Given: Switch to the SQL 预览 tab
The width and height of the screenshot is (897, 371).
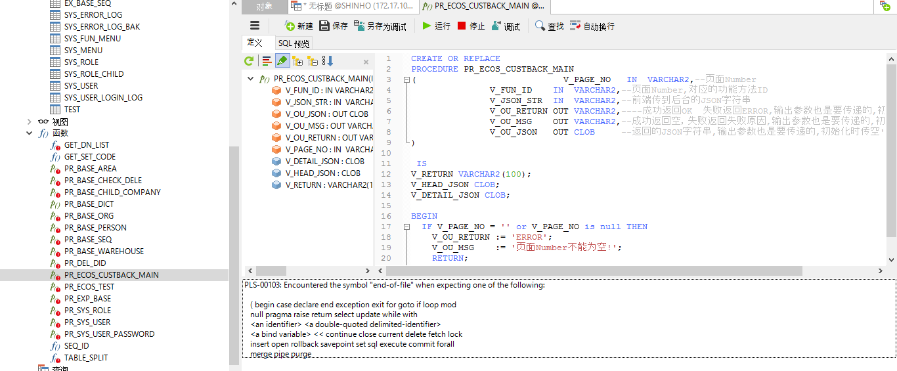Looking at the screenshot, I should (294, 43).
